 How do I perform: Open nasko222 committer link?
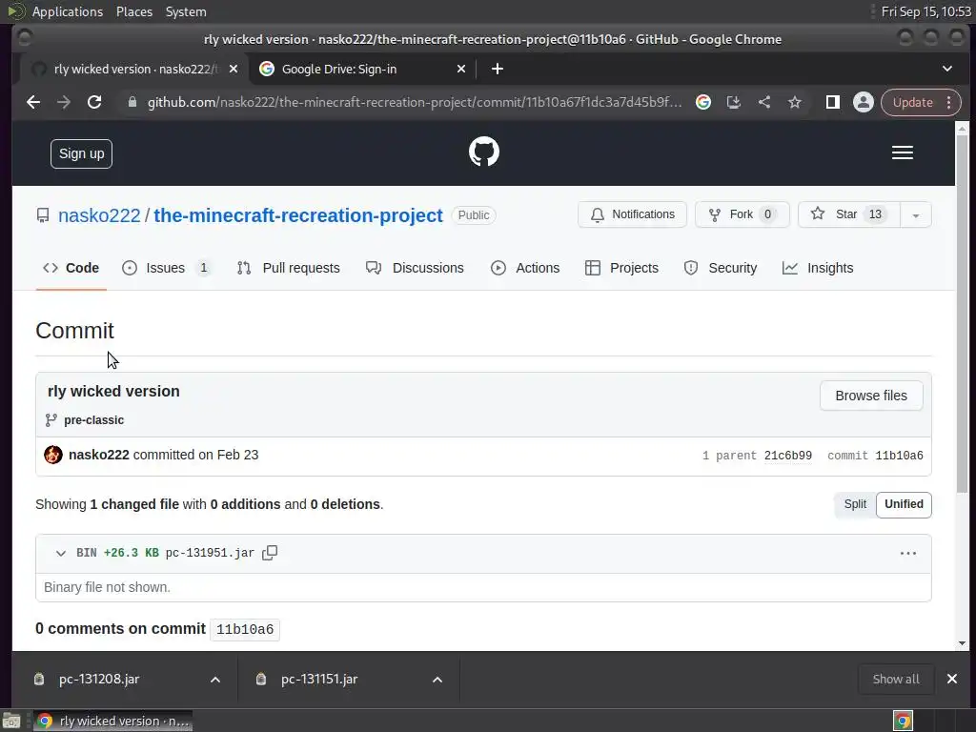pyautogui.click(x=99, y=455)
